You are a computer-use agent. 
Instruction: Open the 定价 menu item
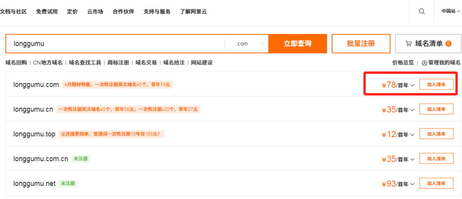73,12
